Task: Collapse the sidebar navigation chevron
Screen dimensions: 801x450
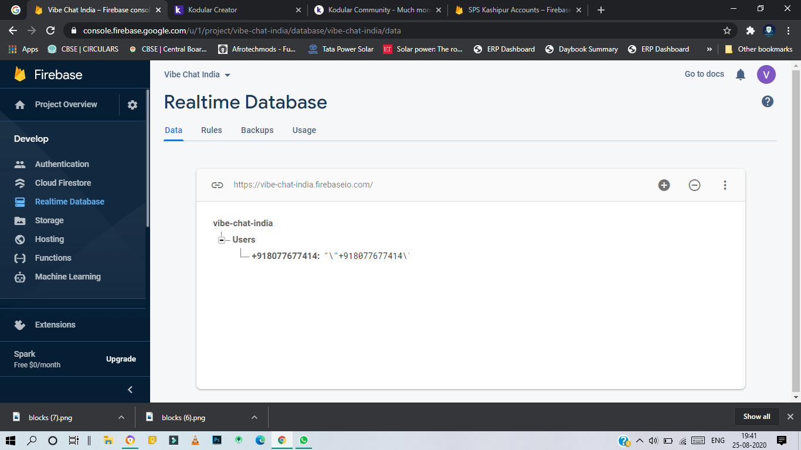Action: [x=130, y=390]
